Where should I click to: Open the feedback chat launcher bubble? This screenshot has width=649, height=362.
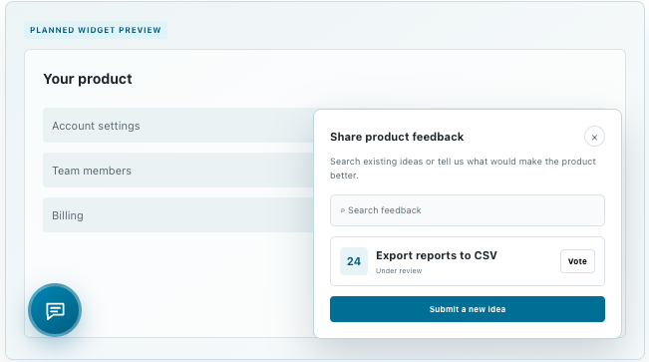55,310
